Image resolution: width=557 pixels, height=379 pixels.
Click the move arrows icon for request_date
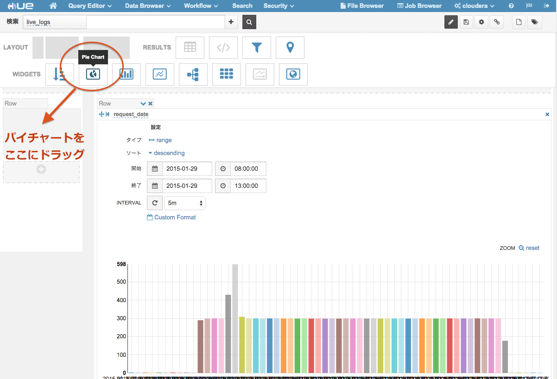(101, 114)
